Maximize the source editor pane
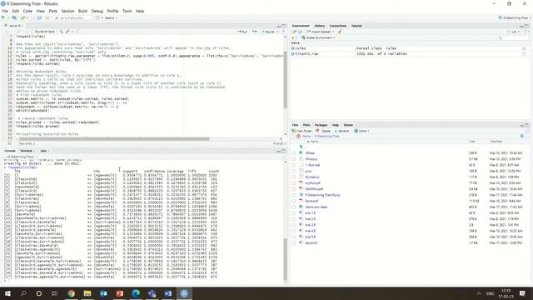This screenshot has height=300, width=533. [x=283, y=26]
